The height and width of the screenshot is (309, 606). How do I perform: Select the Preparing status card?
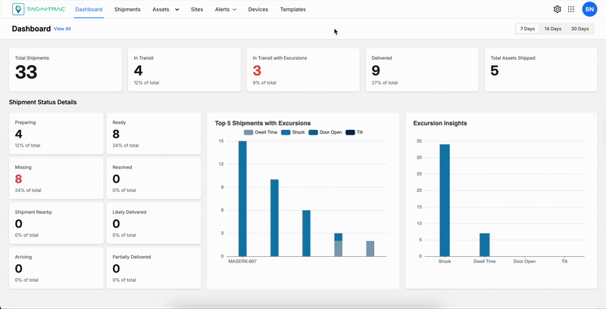point(56,134)
